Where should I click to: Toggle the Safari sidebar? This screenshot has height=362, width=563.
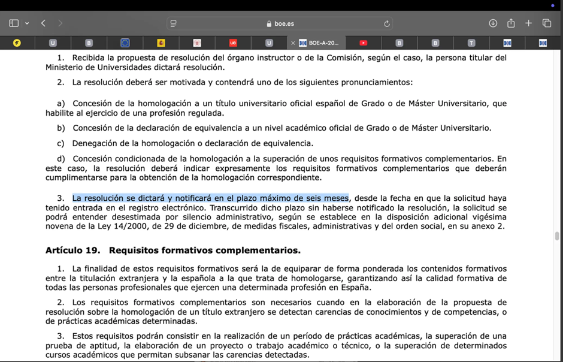[x=14, y=23]
